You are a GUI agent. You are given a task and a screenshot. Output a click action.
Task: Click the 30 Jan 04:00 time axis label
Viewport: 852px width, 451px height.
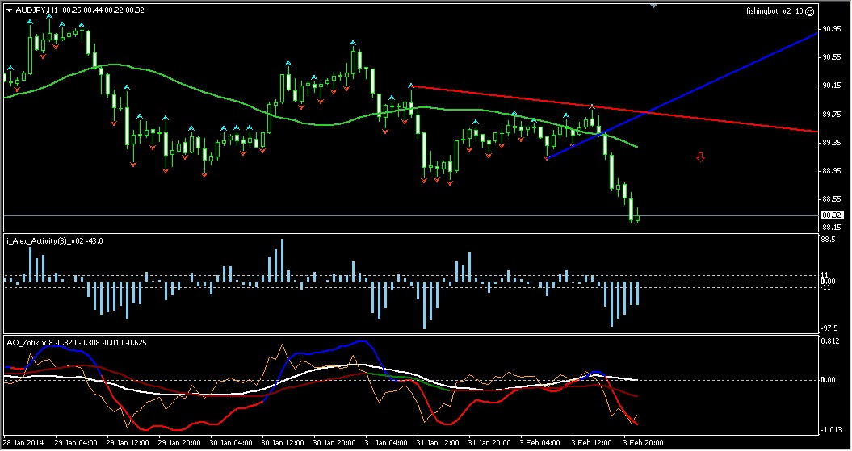[231, 442]
